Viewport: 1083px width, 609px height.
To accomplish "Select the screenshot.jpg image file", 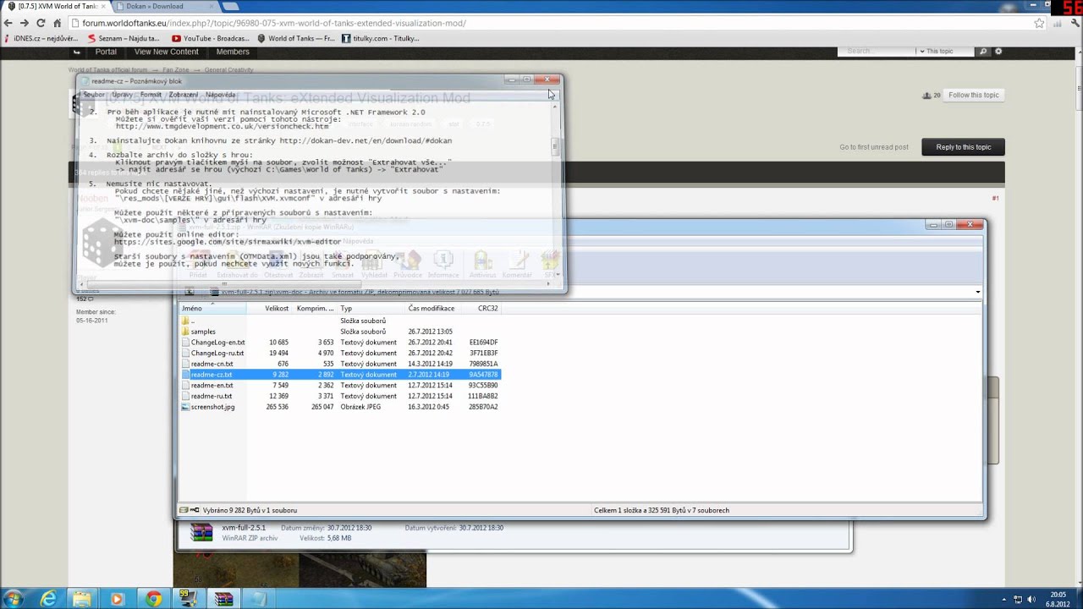I will click(212, 407).
